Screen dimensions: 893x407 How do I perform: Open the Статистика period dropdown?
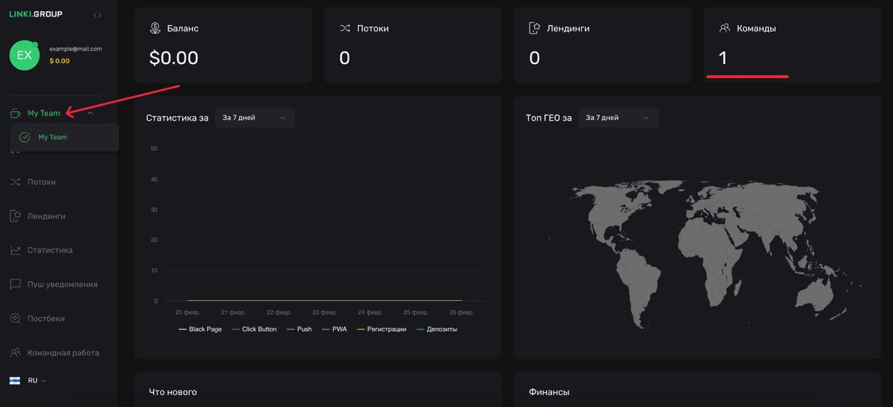[255, 118]
